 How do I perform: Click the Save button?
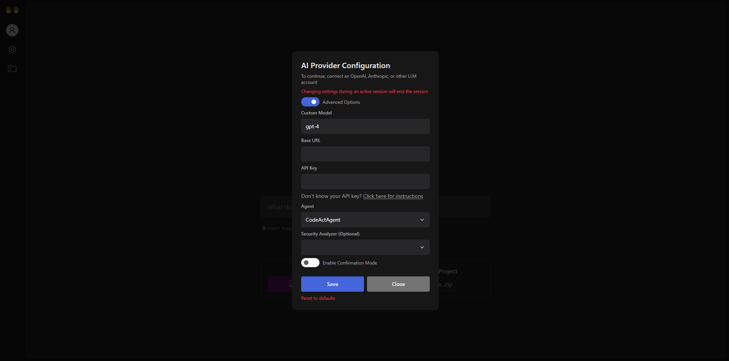tap(333, 284)
